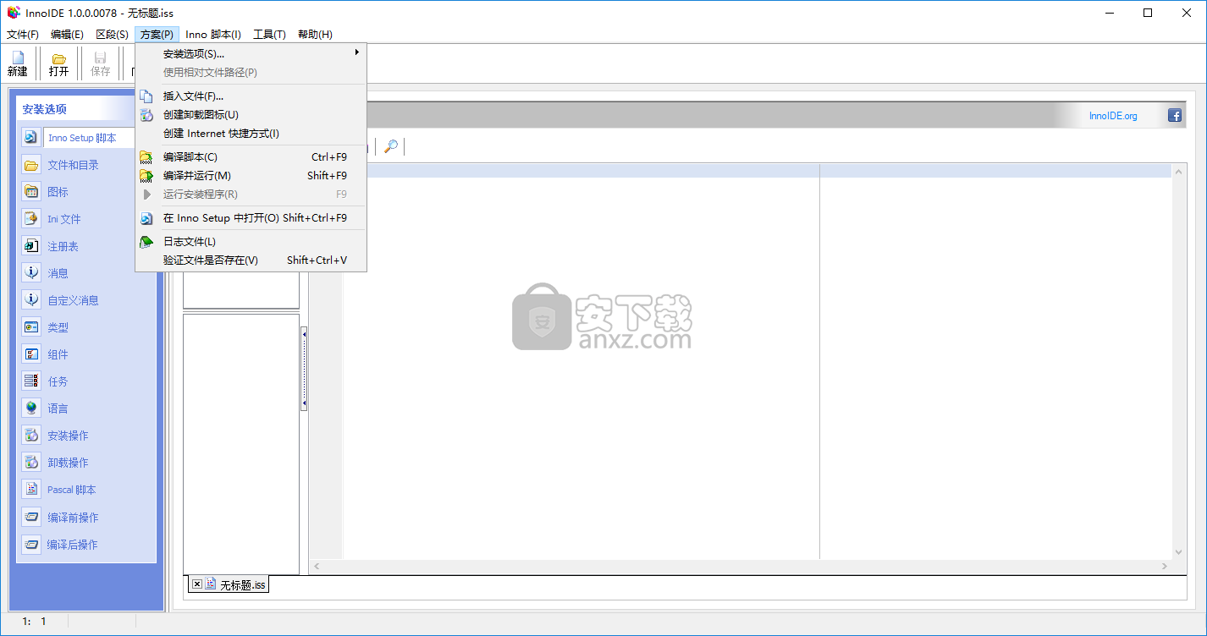1207x636 pixels.
Task: Click the 新建 (New) toolbar icon
Action: point(18,64)
